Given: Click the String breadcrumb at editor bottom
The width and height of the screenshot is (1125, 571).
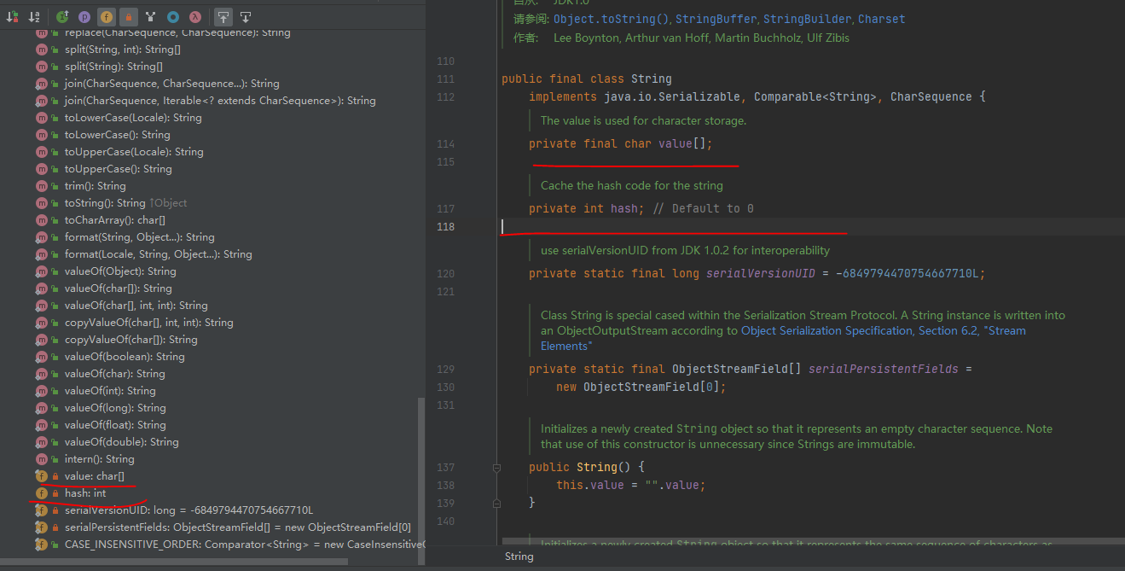Looking at the screenshot, I should pos(519,556).
